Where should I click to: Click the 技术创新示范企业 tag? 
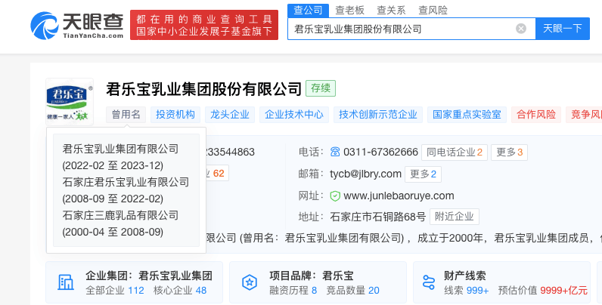(x=378, y=115)
